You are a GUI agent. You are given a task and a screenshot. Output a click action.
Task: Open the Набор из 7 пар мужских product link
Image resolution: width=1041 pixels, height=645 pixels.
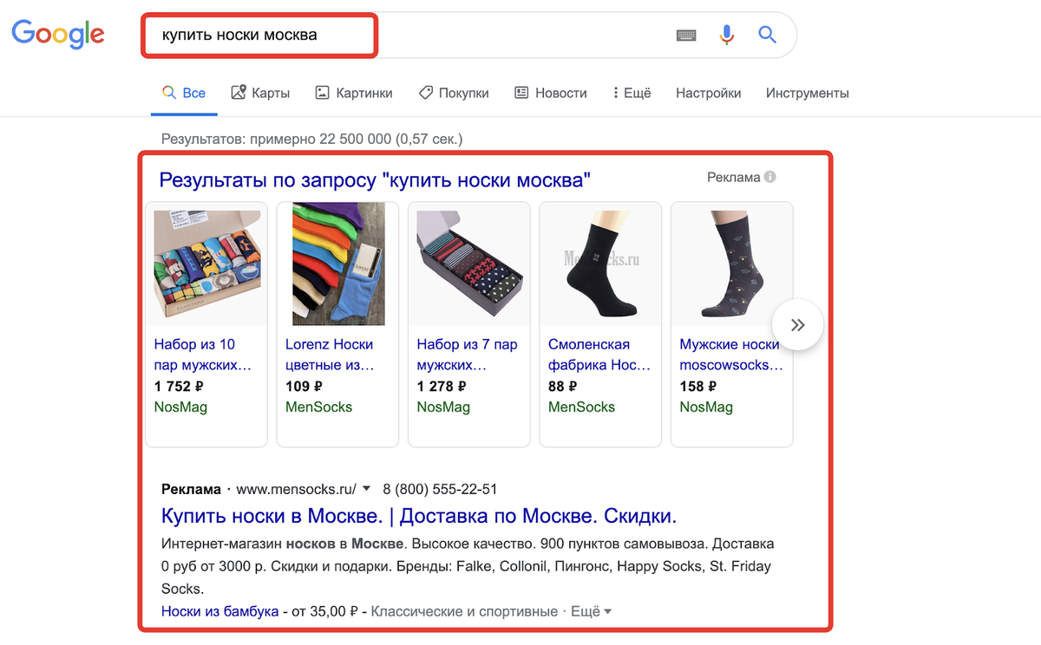pos(468,355)
